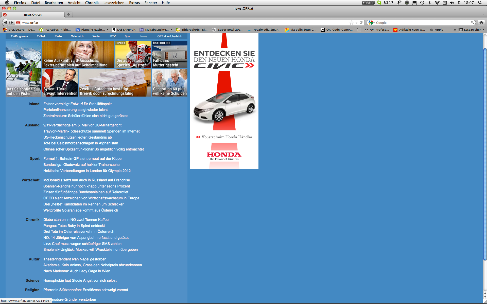
Task: Open TVthek in ORF navigation
Action: [41, 36]
